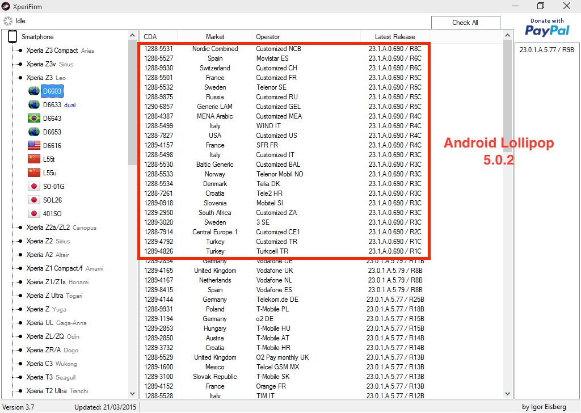Expand the Xperia Z3v Sirius node
The width and height of the screenshot is (581, 413).
point(20,64)
